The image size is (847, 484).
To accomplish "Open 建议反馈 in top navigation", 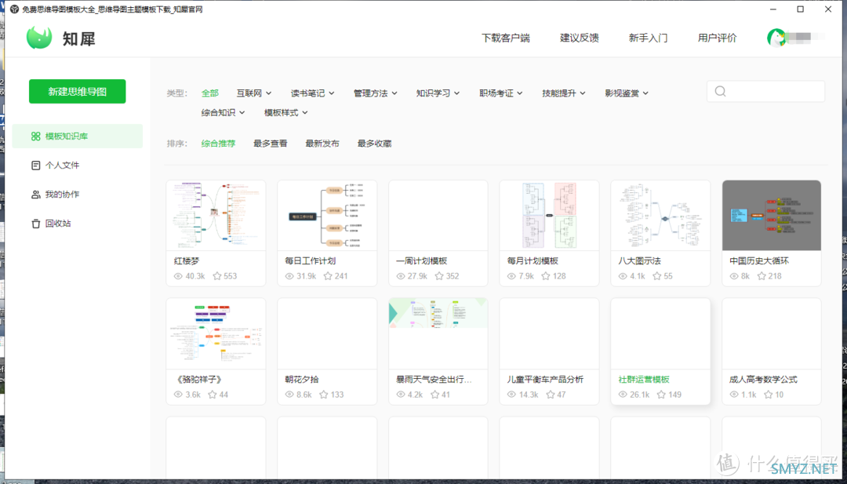I will (580, 38).
